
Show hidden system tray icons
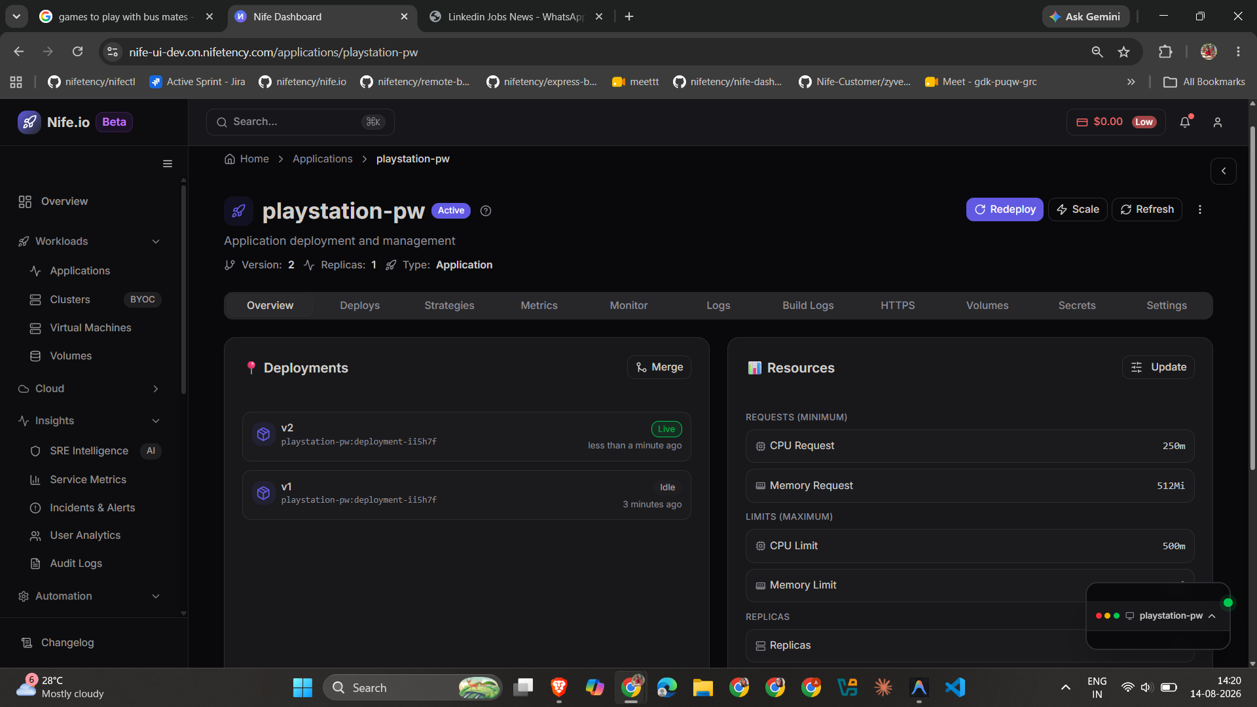pyautogui.click(x=1066, y=687)
